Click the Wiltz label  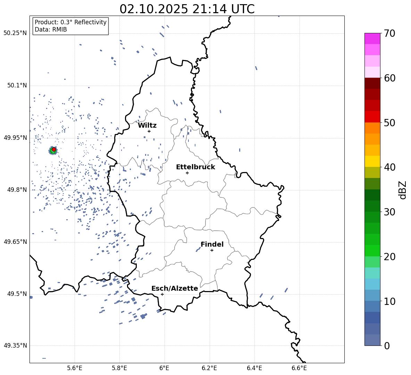(147, 126)
